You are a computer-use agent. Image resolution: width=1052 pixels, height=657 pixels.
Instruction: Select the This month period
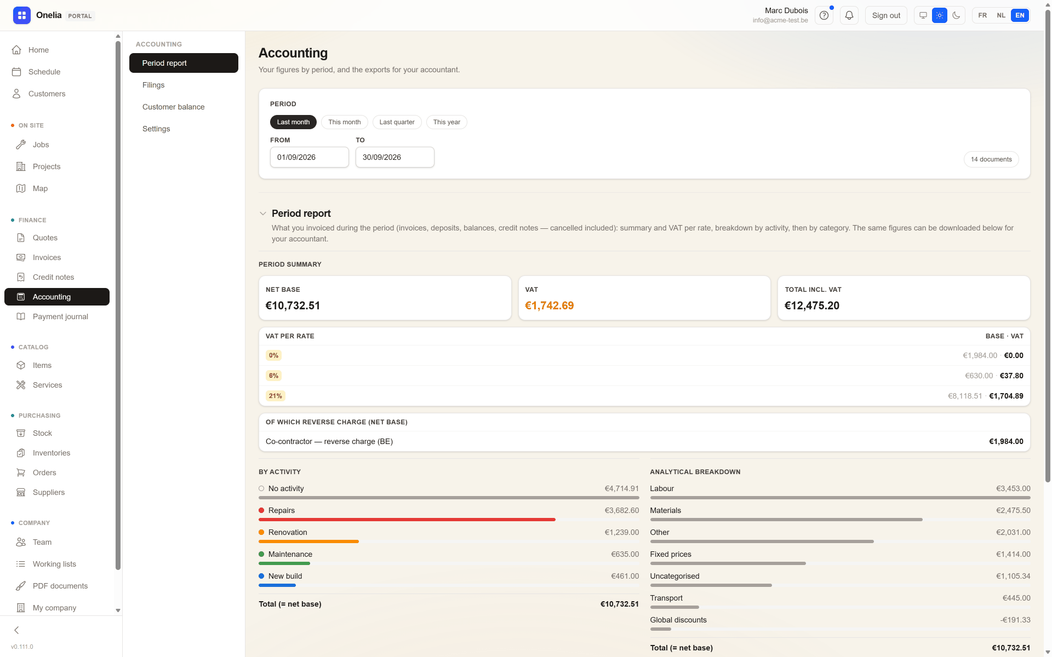[x=345, y=122]
